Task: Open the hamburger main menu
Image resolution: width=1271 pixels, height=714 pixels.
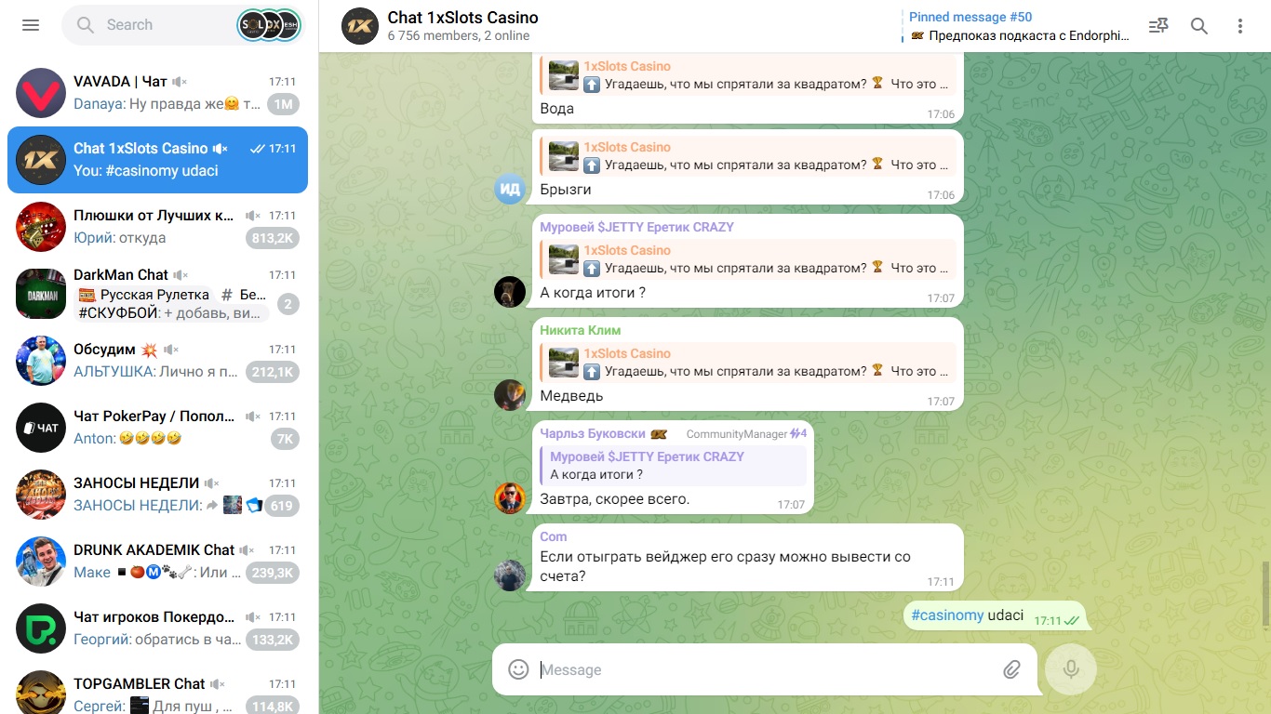Action: tap(31, 25)
